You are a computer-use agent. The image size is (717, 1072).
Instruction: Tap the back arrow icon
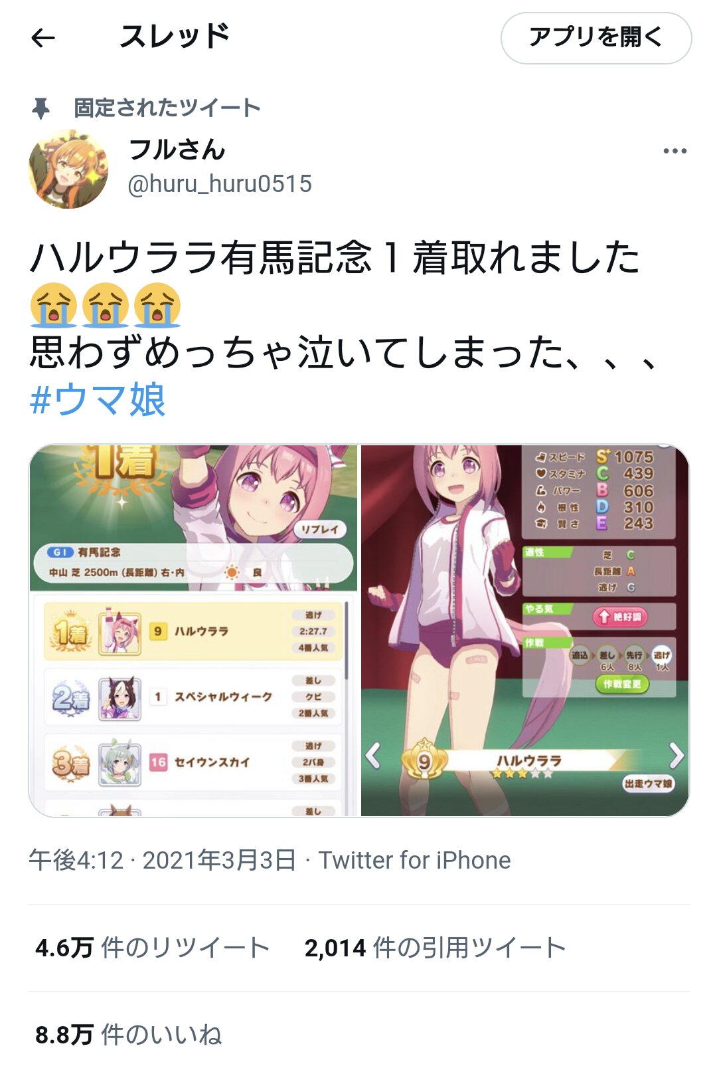43,38
